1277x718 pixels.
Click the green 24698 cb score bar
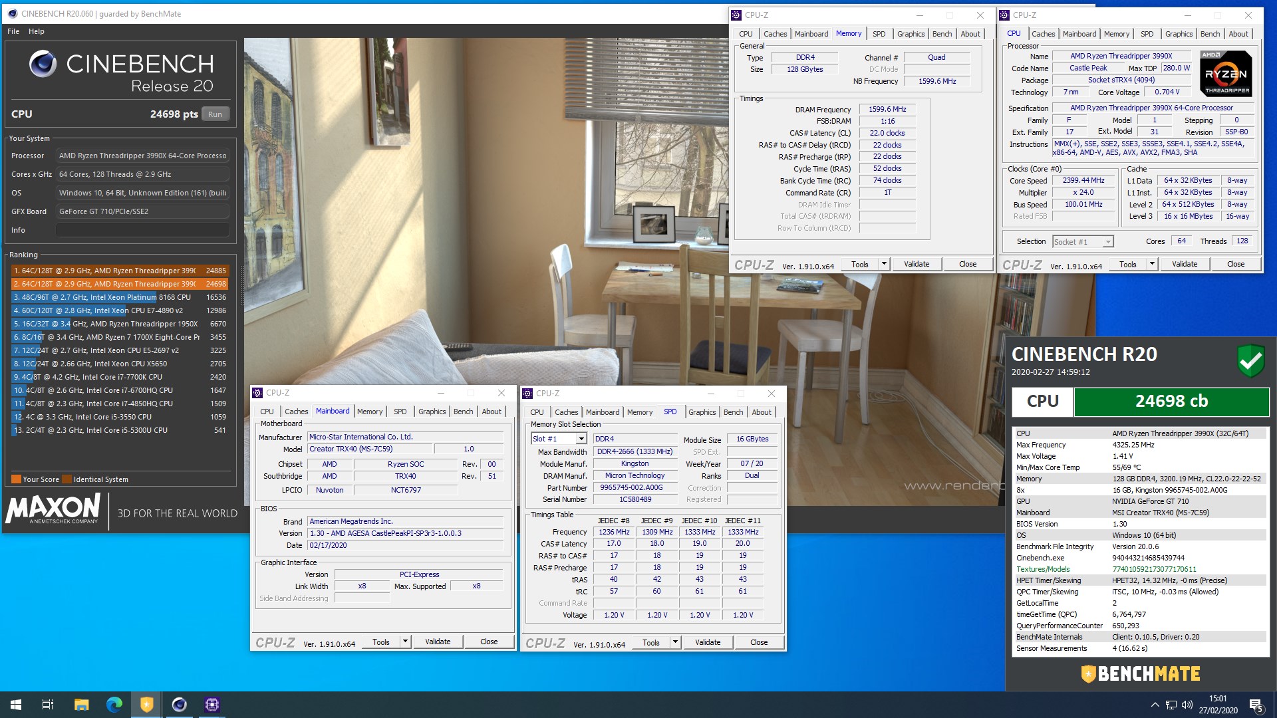point(1171,402)
